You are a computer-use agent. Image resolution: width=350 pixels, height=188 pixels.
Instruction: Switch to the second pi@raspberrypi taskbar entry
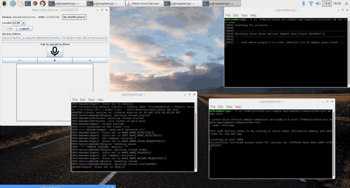point(106,3)
